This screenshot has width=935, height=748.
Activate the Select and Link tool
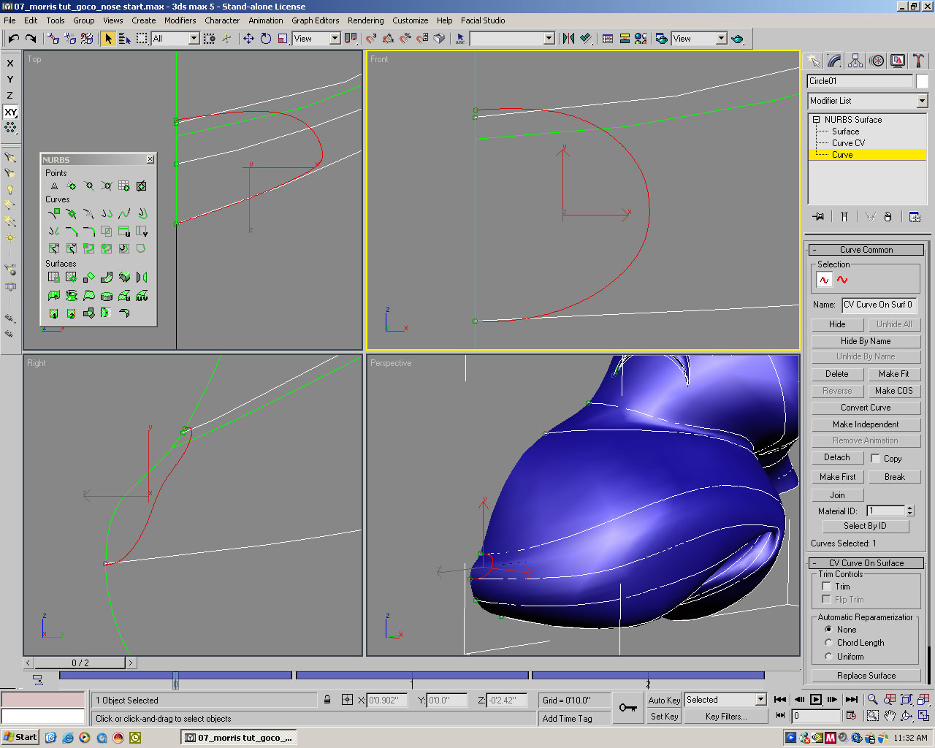pos(53,39)
